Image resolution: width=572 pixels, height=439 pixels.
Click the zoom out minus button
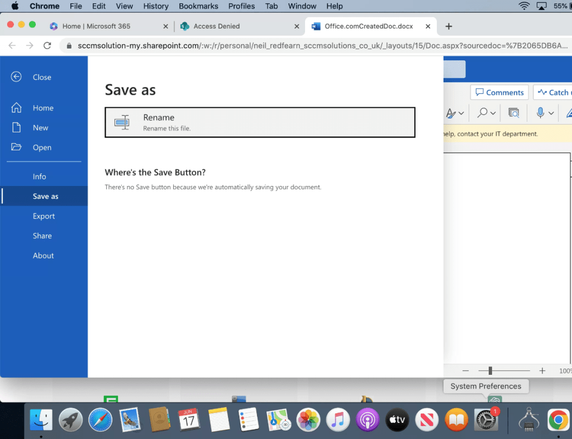pos(465,371)
